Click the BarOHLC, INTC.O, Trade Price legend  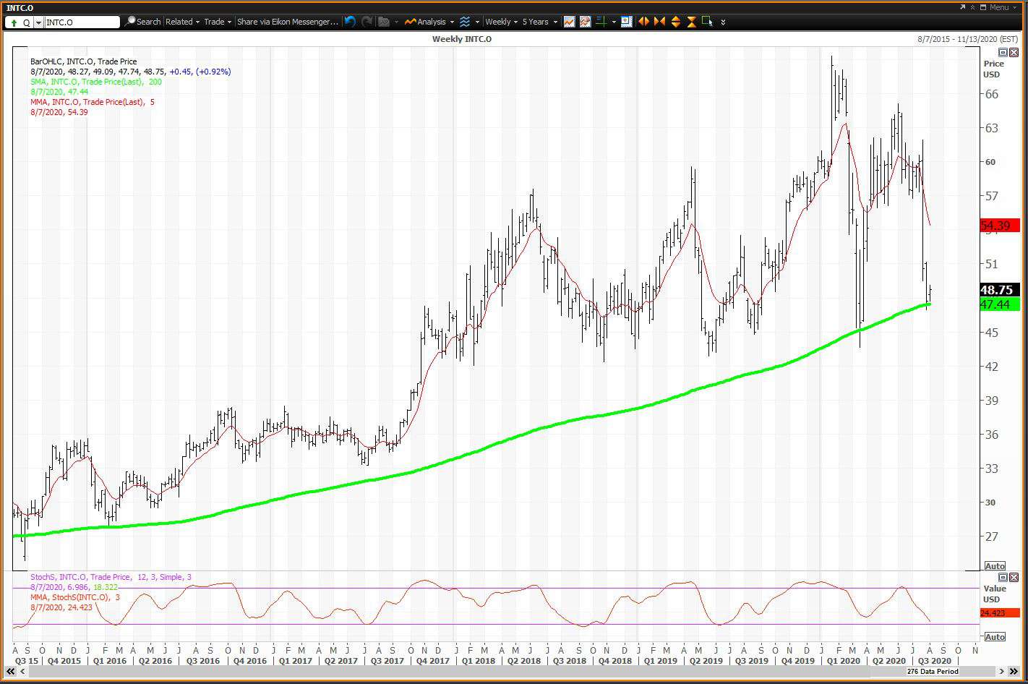(x=83, y=61)
